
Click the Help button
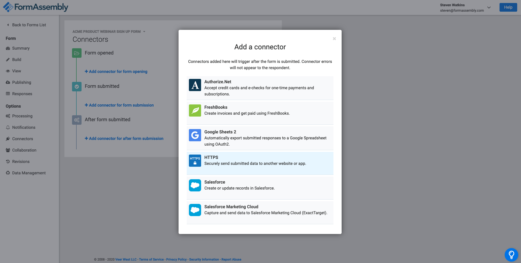point(508,7)
